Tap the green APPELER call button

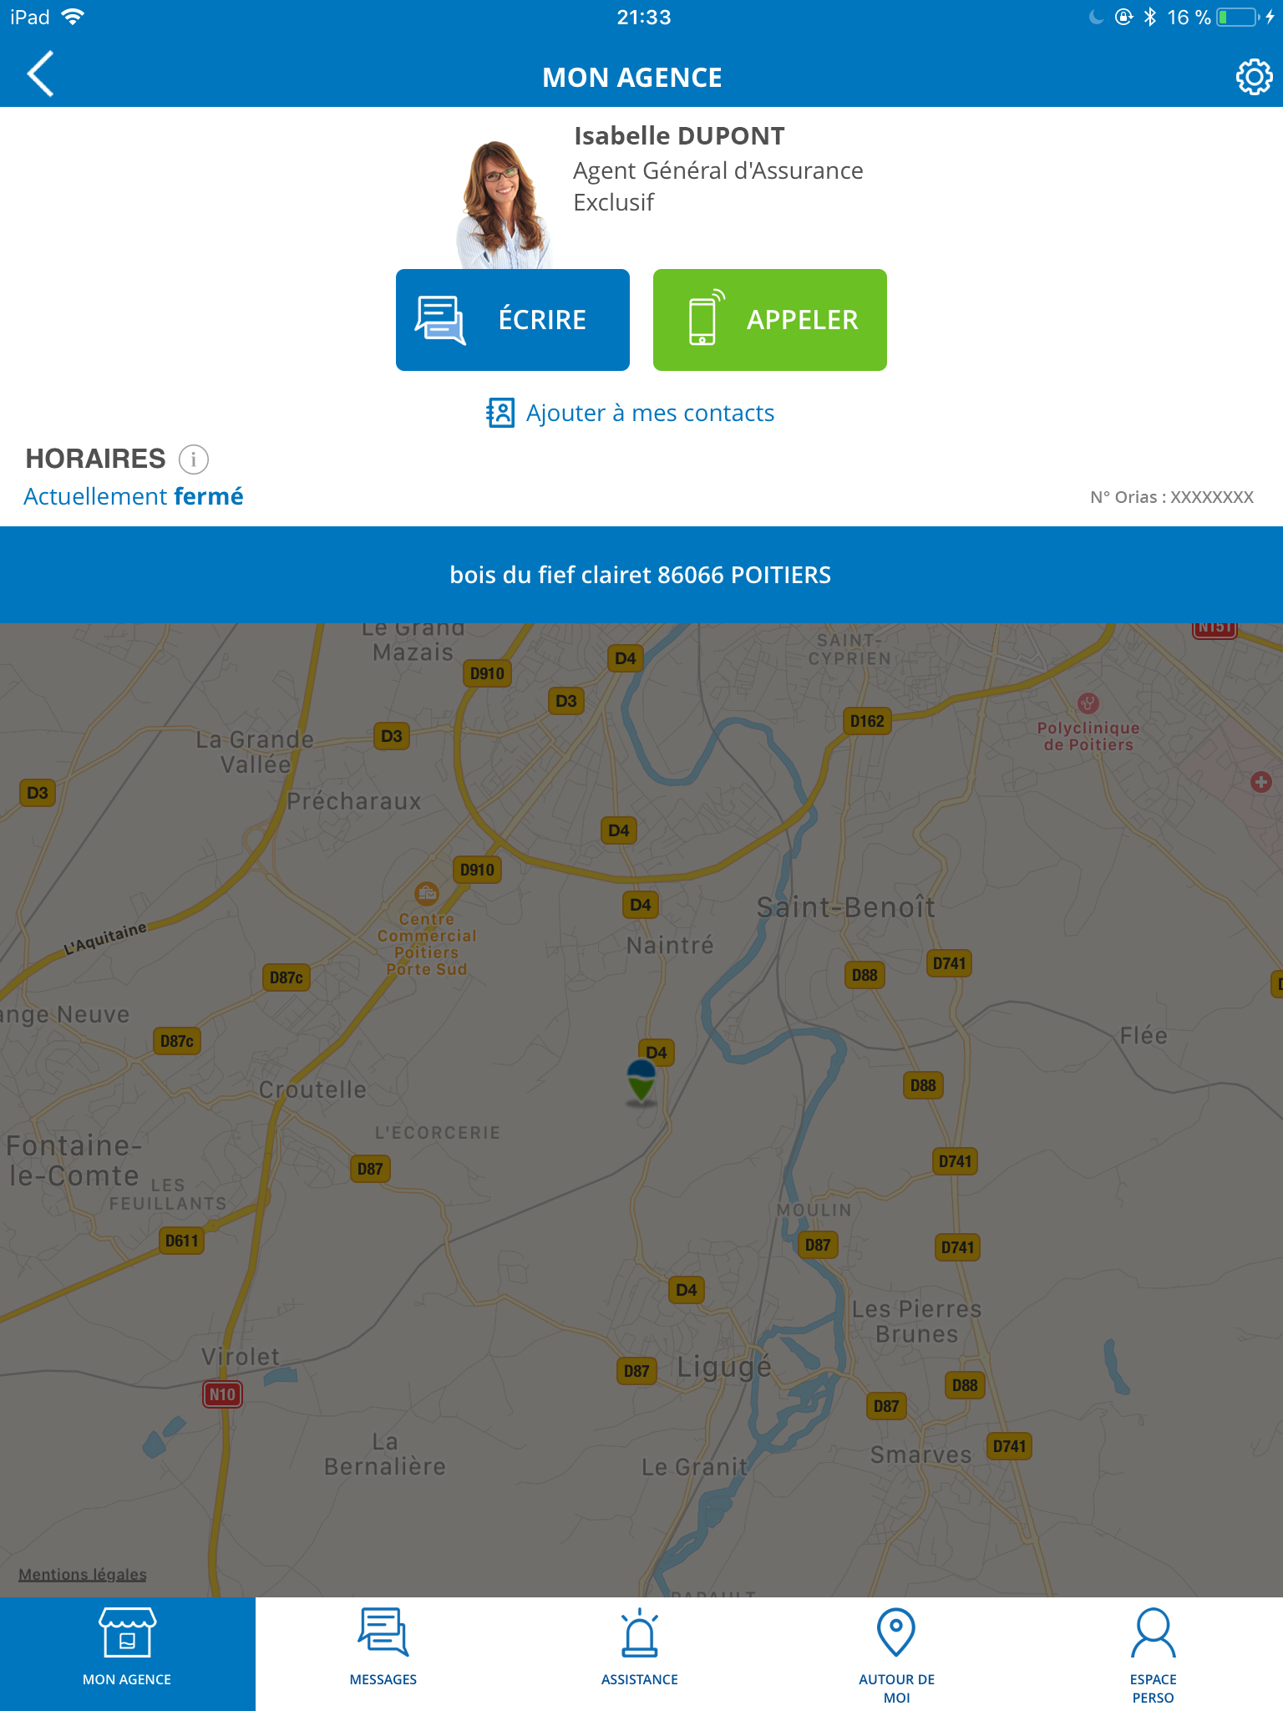coord(770,320)
